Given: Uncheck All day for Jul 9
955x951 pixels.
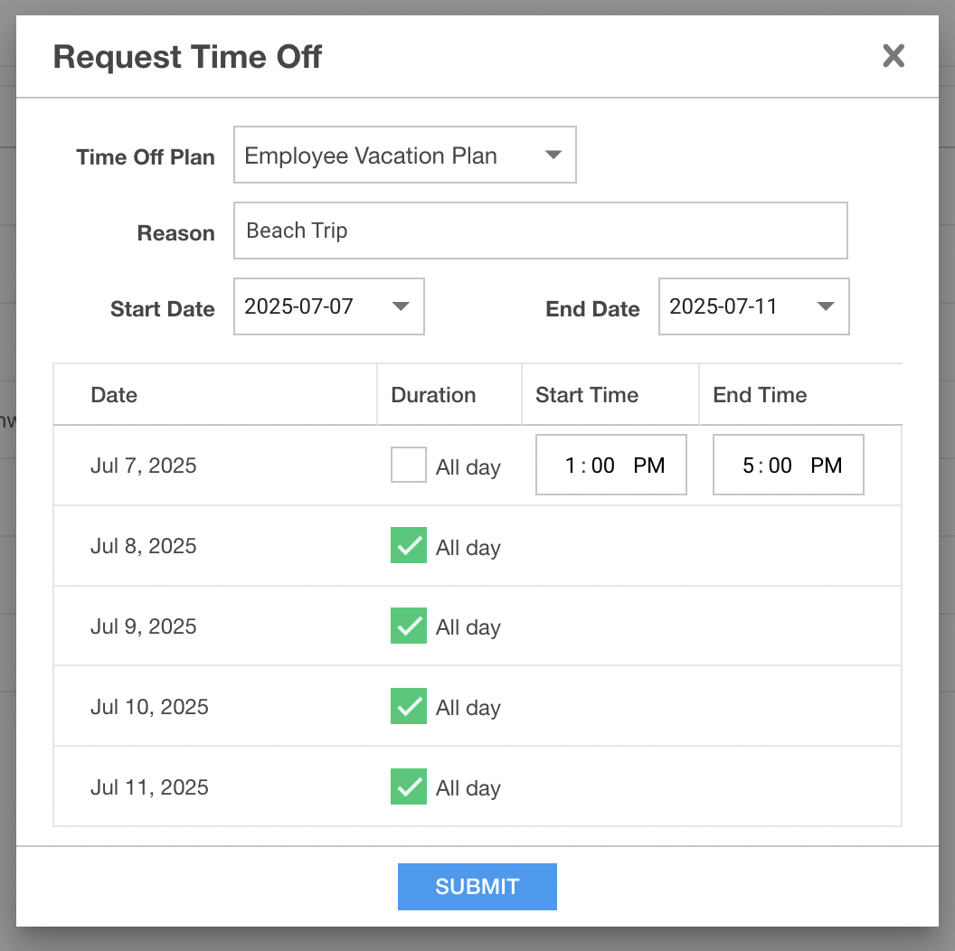Looking at the screenshot, I should point(409,626).
